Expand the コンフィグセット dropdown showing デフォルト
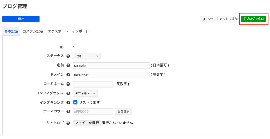 pyautogui.click(x=85, y=93)
